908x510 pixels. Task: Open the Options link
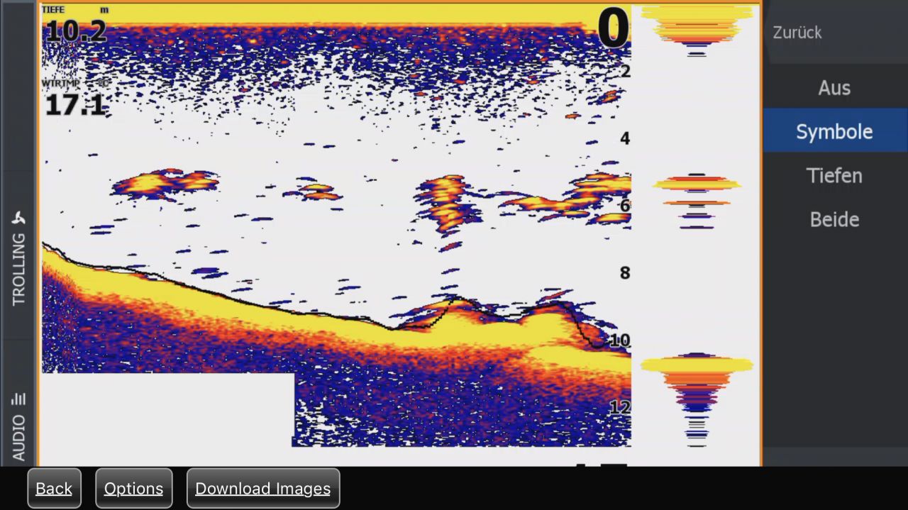click(133, 488)
